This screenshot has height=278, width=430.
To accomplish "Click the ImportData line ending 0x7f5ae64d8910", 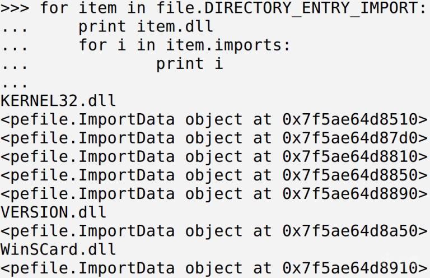I will tap(214, 268).
